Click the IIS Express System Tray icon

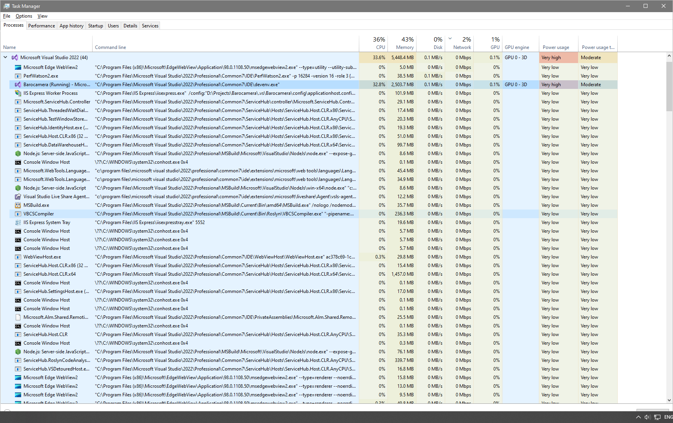(18, 222)
